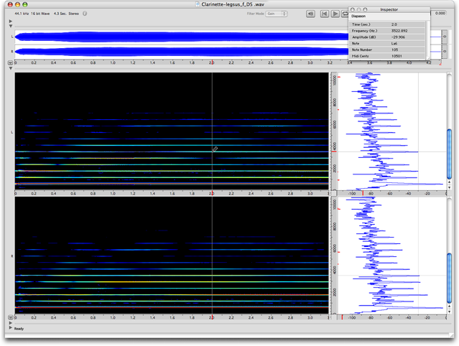Click the Frequency (Hz) value in Inspector

pos(400,30)
